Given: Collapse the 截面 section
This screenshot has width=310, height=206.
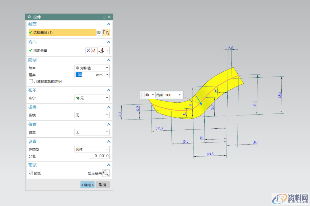Looking at the screenshot, I should [x=108, y=24].
